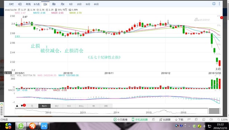Click the IE compatibility mode icon
This screenshot has width=229, height=130.
pos(196,120)
